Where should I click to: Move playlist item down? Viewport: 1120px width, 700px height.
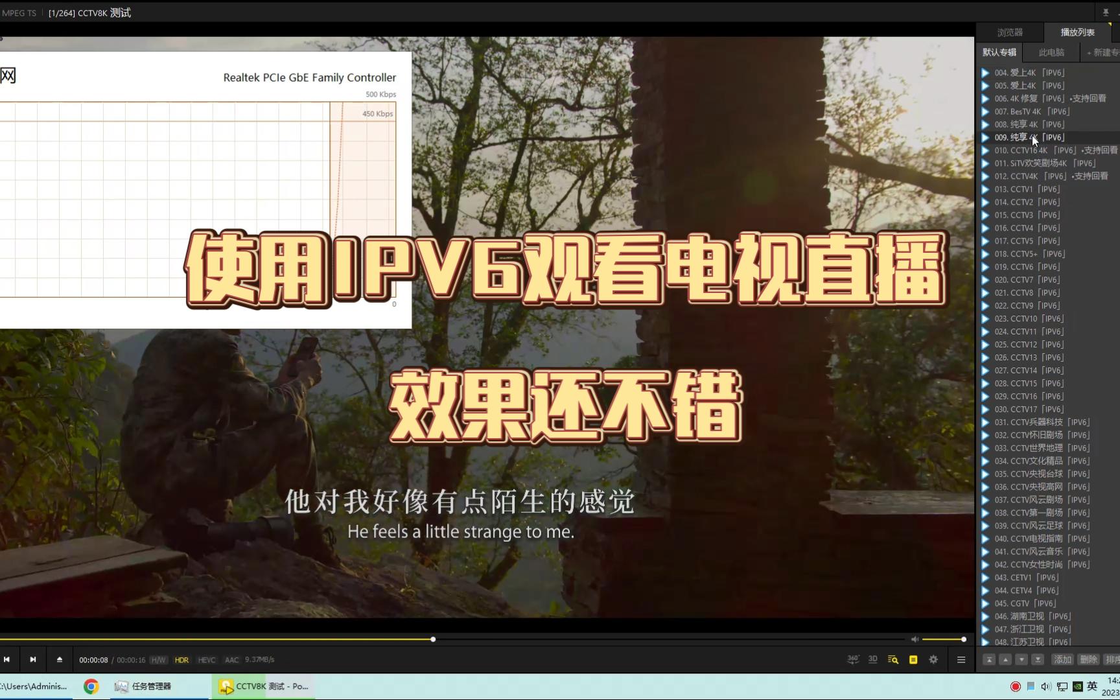(1021, 659)
